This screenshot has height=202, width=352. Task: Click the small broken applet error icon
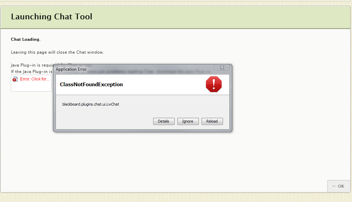[x=15, y=79]
